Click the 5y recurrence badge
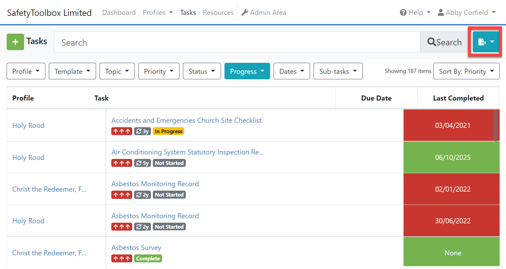506x269 pixels. pyautogui.click(x=142, y=163)
